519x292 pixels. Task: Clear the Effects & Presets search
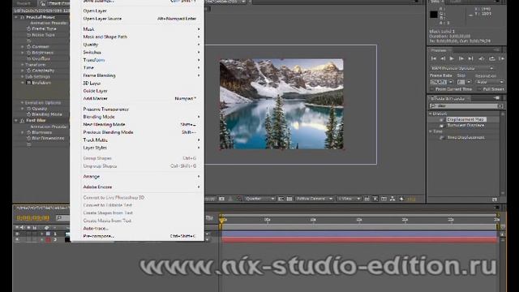click(500, 106)
